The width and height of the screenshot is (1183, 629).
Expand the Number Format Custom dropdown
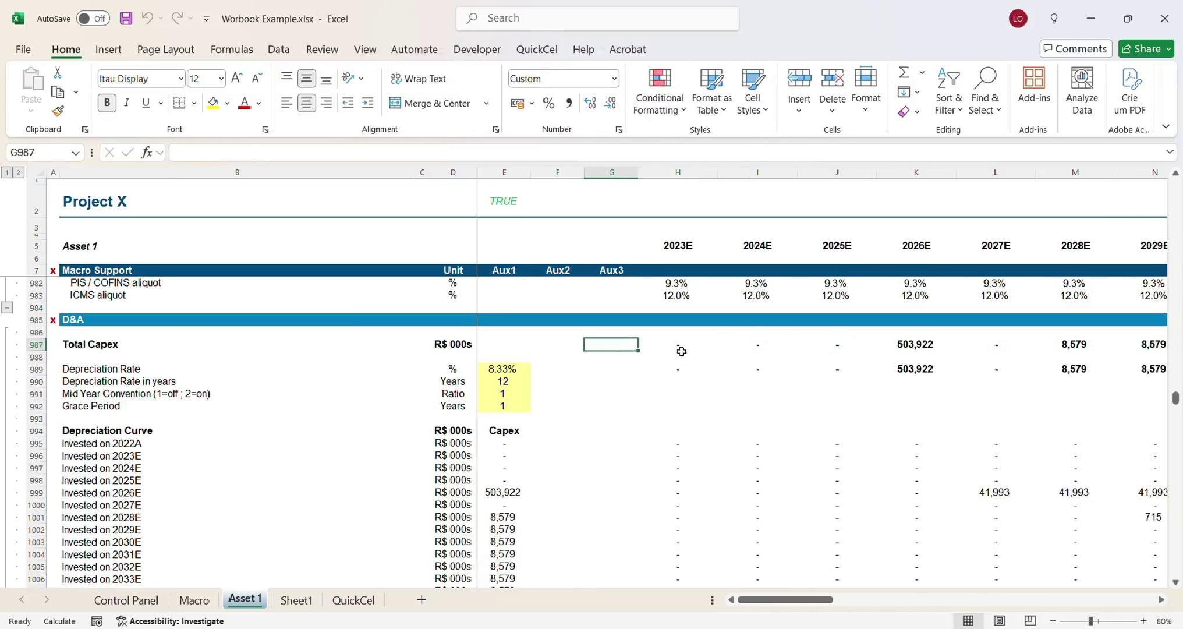[614, 79]
